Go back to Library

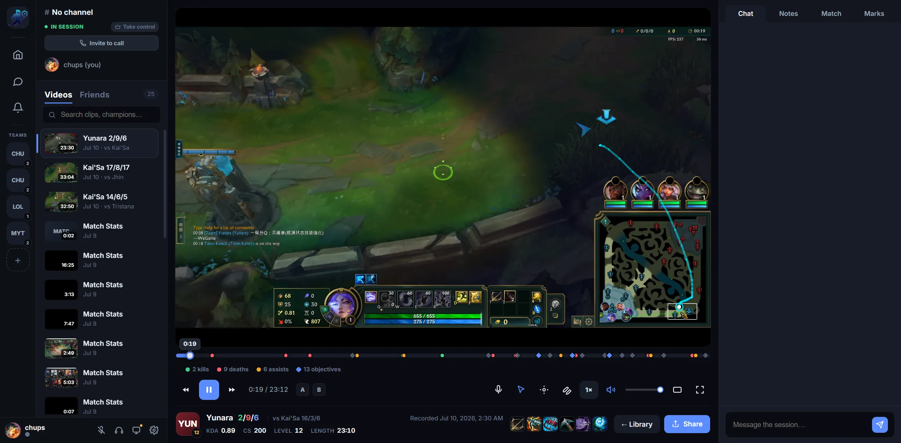tap(637, 424)
